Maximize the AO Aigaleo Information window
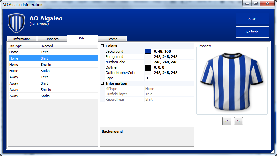The height and width of the screenshot is (156, 277). (x=256, y=3)
